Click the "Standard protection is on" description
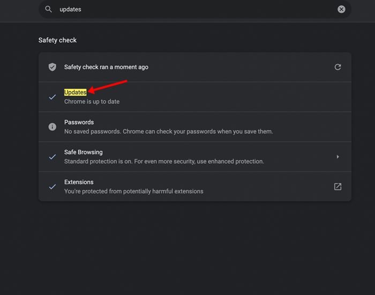This screenshot has height=295, width=375. [x=164, y=162]
